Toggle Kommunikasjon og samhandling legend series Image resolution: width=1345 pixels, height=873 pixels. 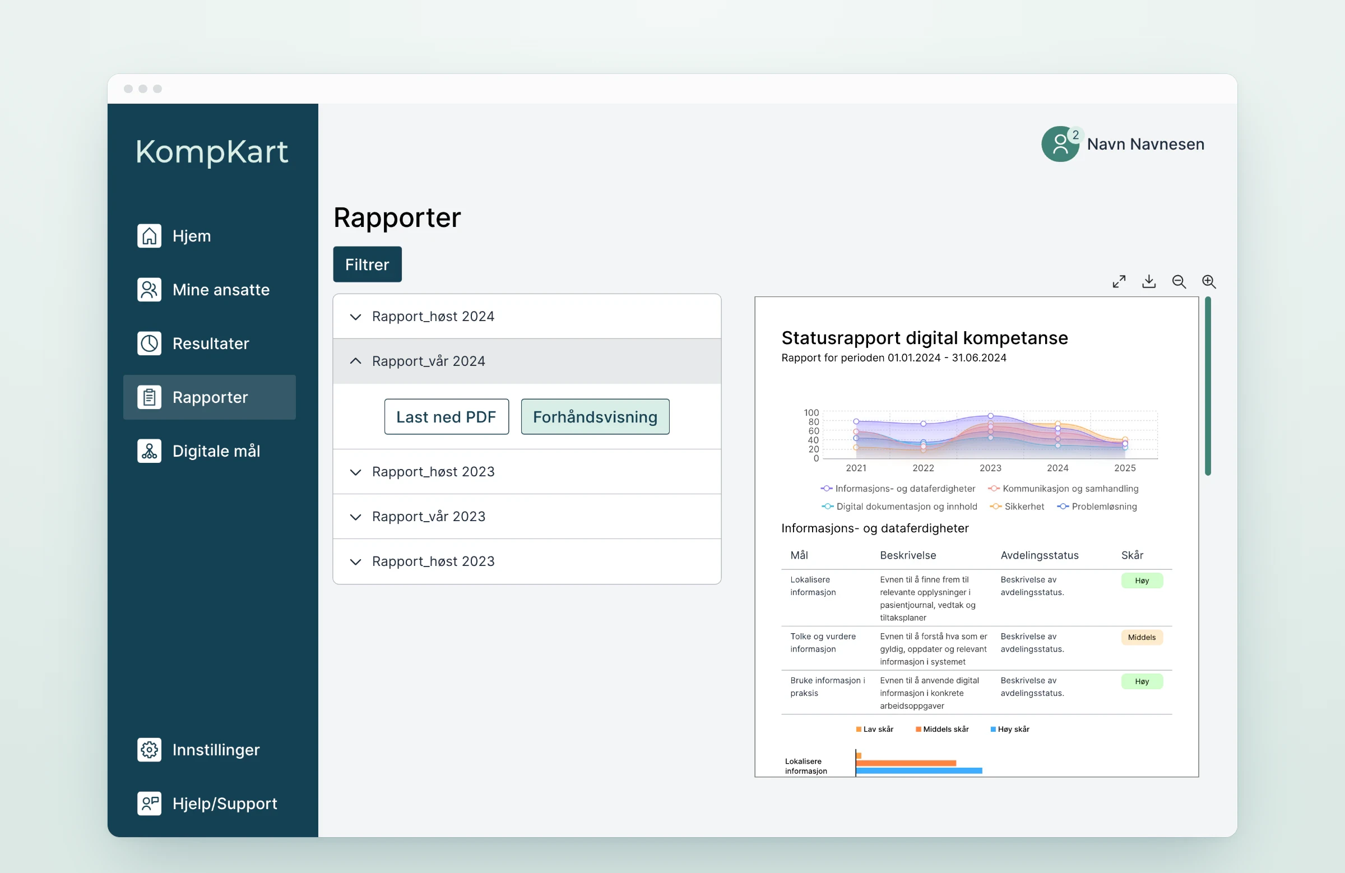point(1063,488)
